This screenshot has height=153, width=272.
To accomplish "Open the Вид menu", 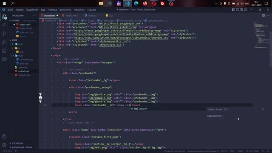I will [x=43, y=10].
